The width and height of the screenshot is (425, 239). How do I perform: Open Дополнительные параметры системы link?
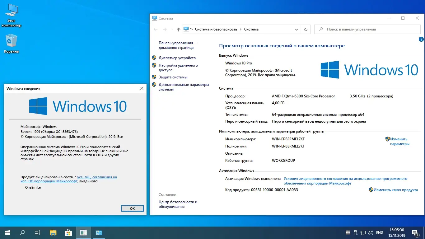coord(184,87)
